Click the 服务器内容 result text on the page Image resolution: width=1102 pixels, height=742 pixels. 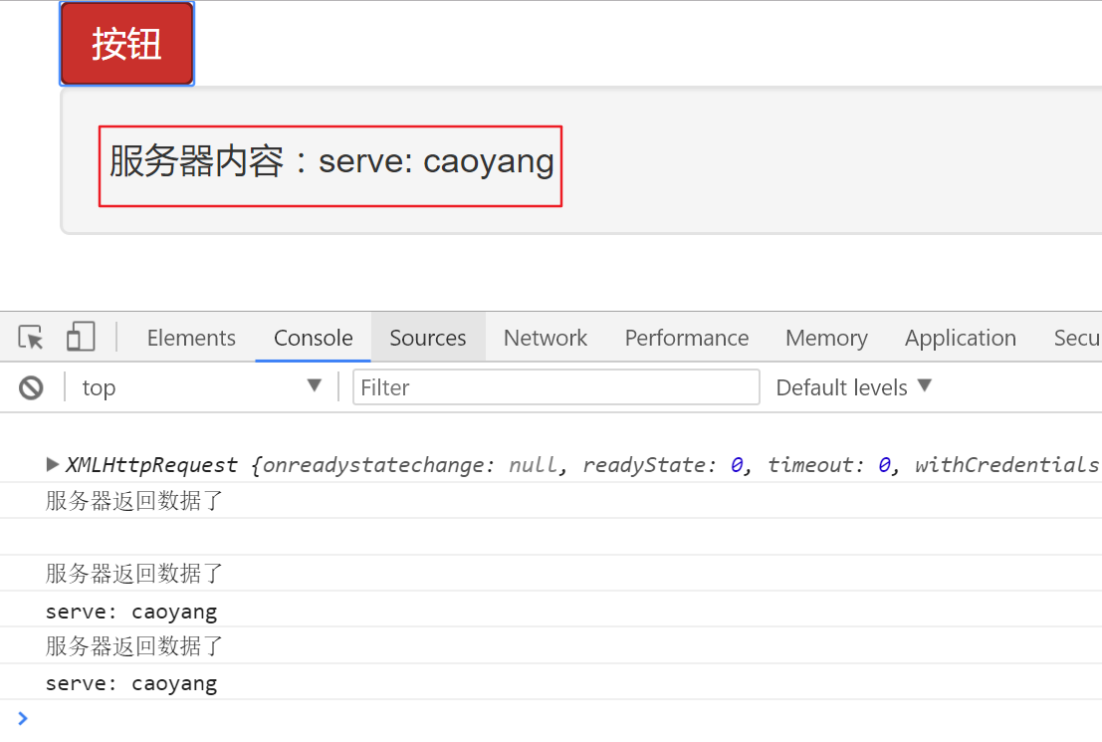[331, 161]
